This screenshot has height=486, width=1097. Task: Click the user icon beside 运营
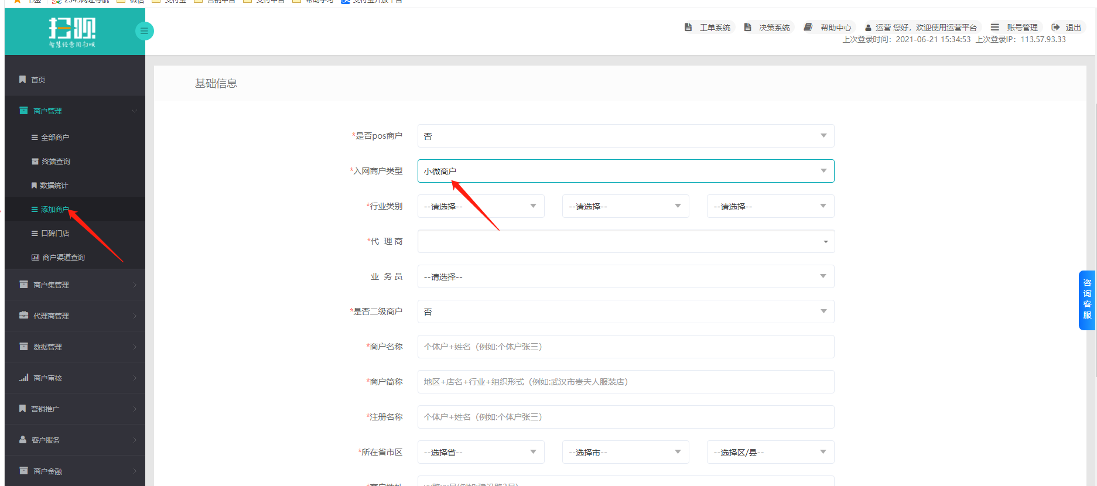point(868,28)
